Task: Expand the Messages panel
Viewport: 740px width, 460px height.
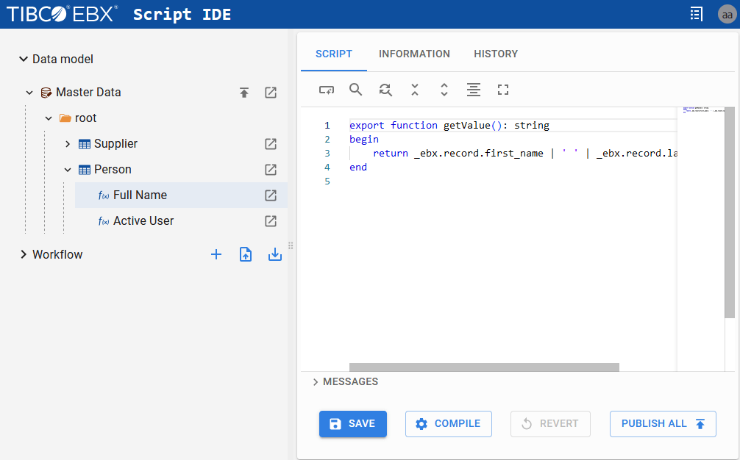Action: (x=316, y=382)
